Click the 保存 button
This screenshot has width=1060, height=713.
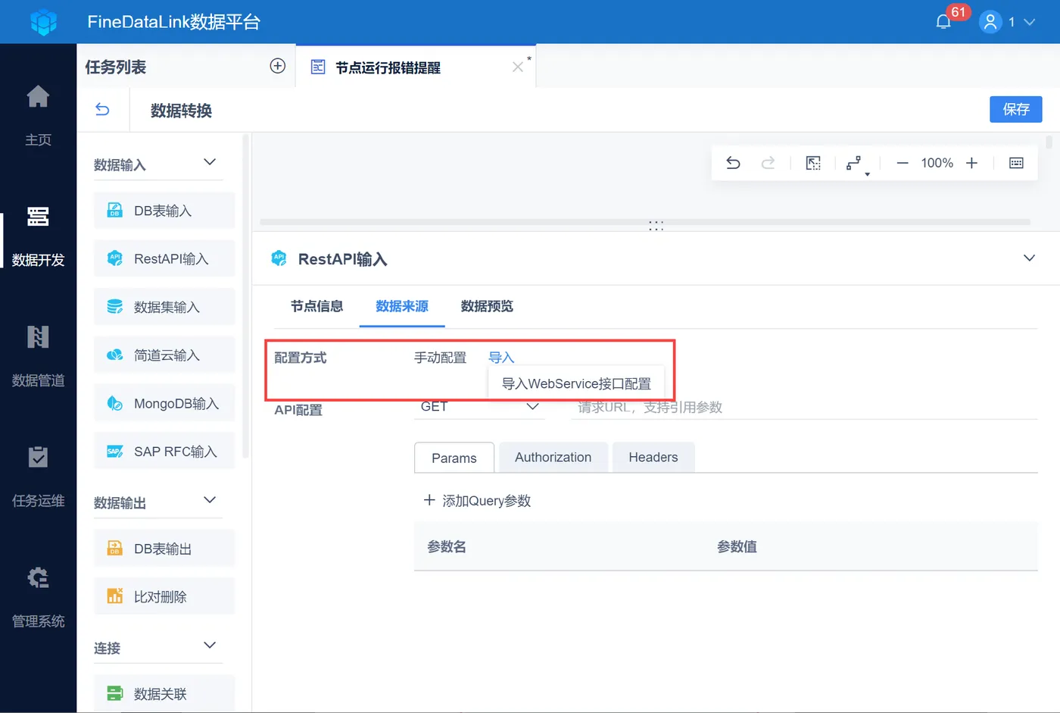click(1016, 109)
